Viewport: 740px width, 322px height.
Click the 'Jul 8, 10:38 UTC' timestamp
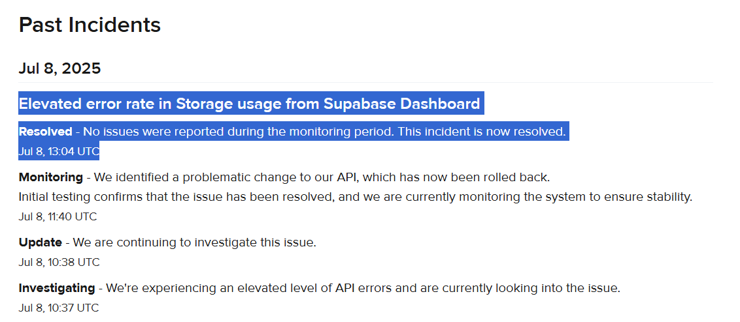(x=59, y=262)
